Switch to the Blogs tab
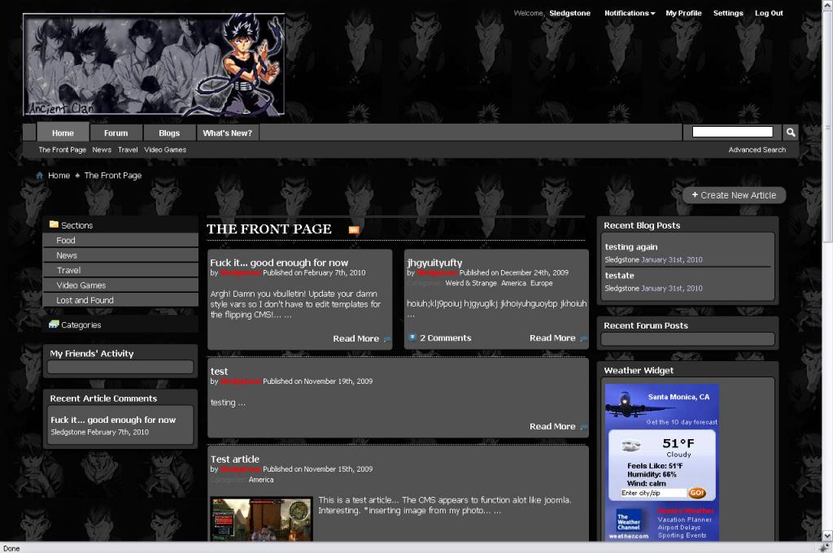 [169, 133]
